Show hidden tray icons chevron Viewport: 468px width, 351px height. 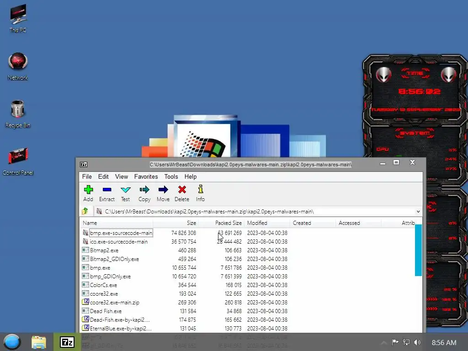tap(384, 342)
